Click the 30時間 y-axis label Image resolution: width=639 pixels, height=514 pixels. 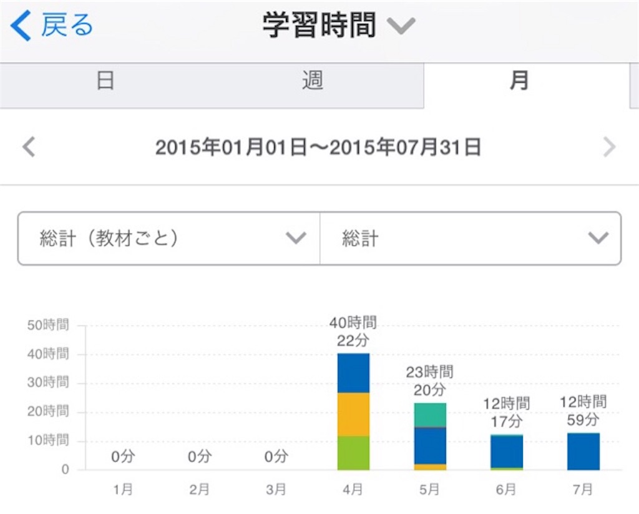(x=48, y=382)
